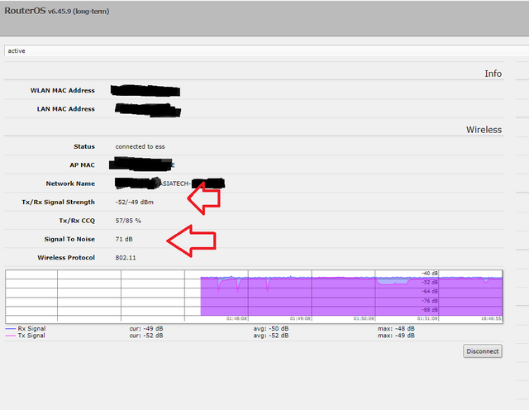Click the redacted WLAN MAC Address value

[146, 90]
